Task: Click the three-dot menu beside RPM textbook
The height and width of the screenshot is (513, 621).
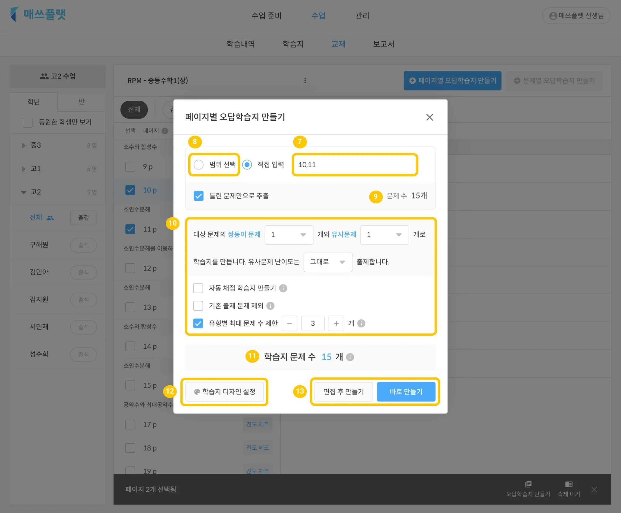Action: (x=305, y=81)
